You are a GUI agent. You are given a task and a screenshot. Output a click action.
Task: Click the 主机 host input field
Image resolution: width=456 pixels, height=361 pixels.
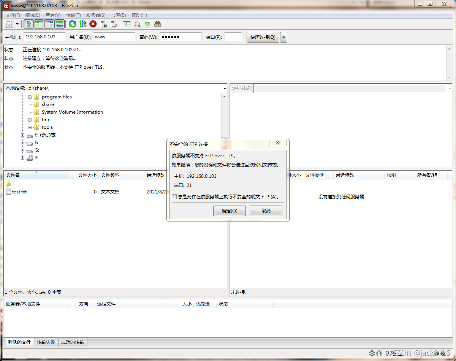44,37
